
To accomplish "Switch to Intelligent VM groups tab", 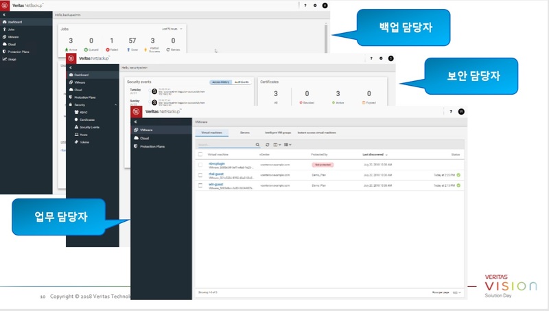I will tap(278, 133).
